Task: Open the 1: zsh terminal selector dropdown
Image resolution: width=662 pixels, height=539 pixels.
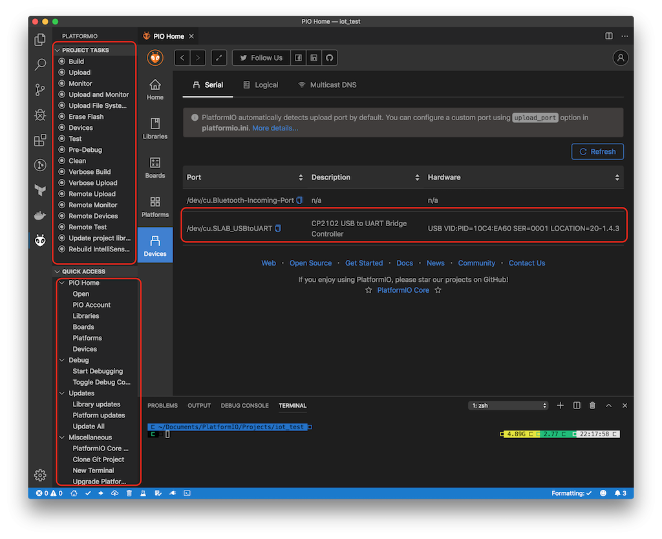Action: pyautogui.click(x=508, y=406)
